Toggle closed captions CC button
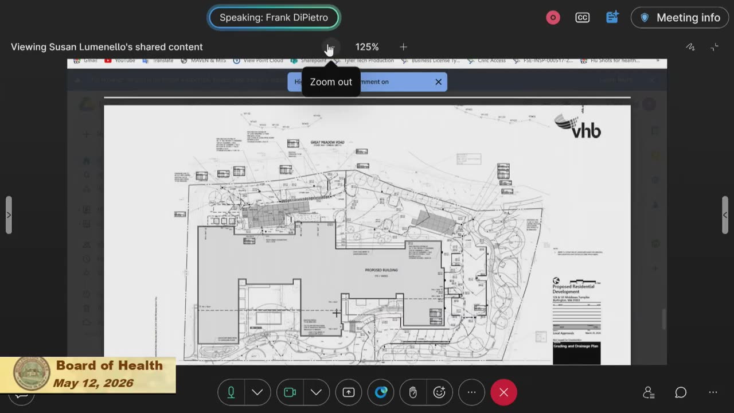 click(582, 18)
